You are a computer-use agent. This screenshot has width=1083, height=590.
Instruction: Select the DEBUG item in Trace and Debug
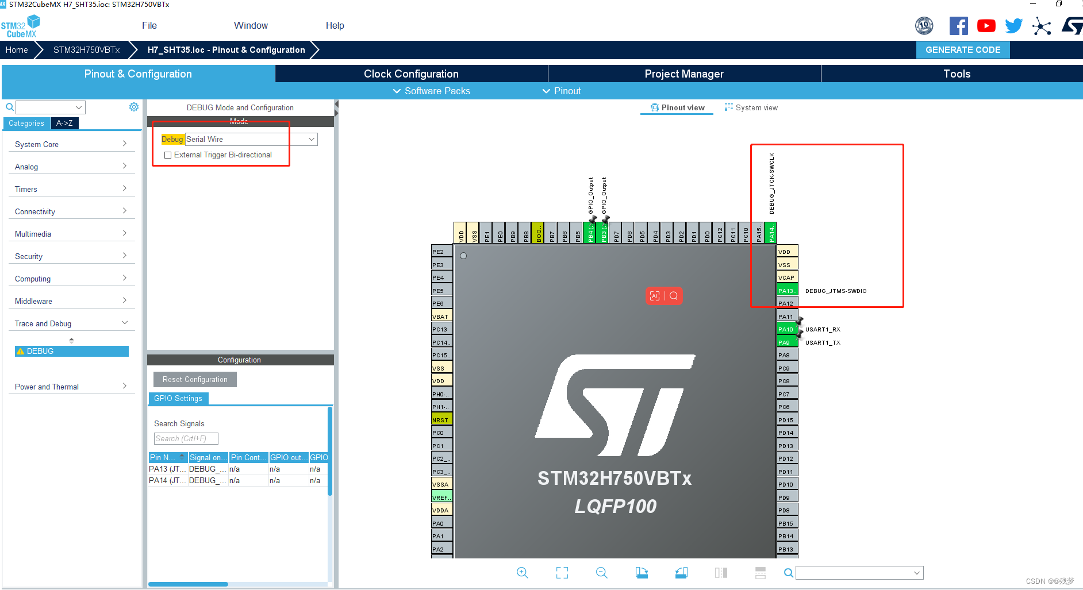tap(72, 351)
